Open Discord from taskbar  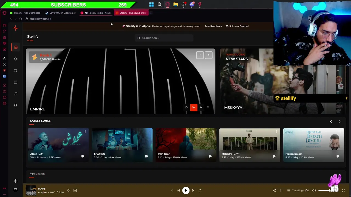(192, 4)
